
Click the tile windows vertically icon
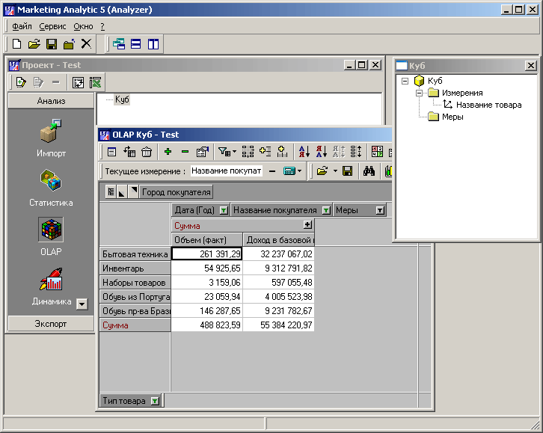click(x=153, y=44)
